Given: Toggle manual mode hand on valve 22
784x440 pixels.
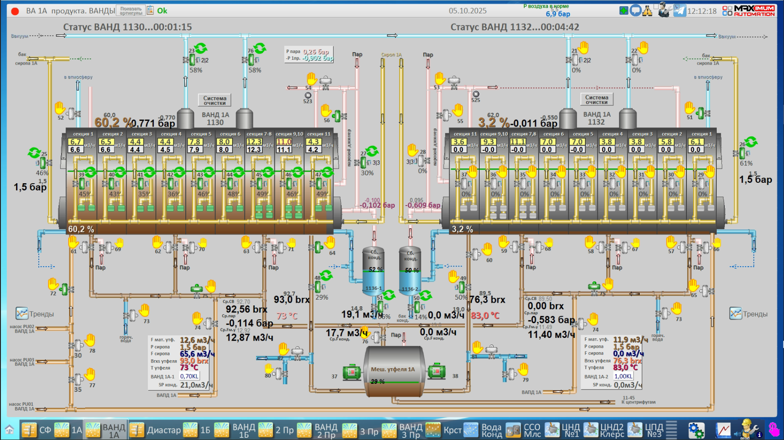Looking at the screenshot, I should [x=643, y=47].
